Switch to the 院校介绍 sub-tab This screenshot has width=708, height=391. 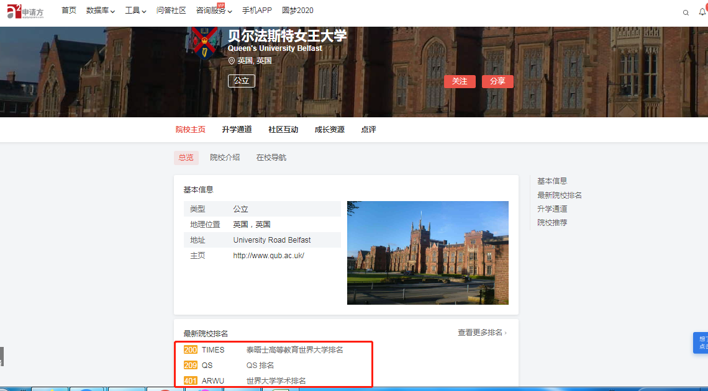[225, 157]
